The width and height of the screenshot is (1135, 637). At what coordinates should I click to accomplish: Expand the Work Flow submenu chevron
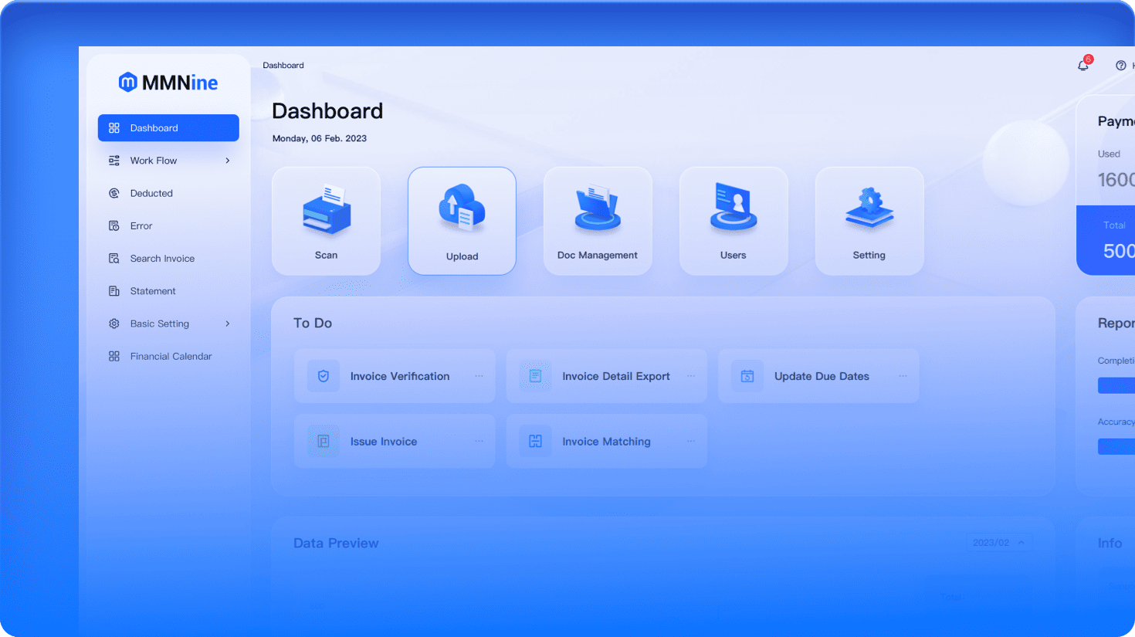pos(228,161)
